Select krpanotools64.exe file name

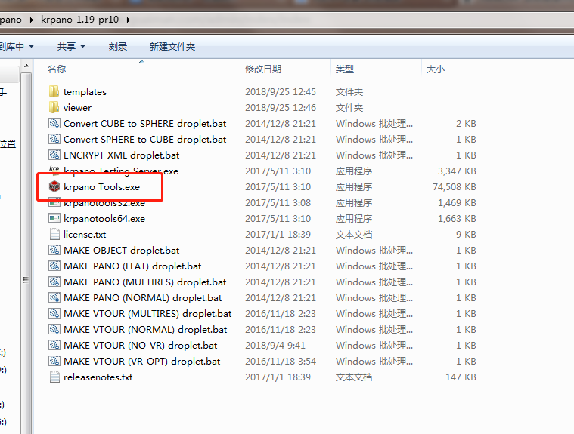point(104,218)
